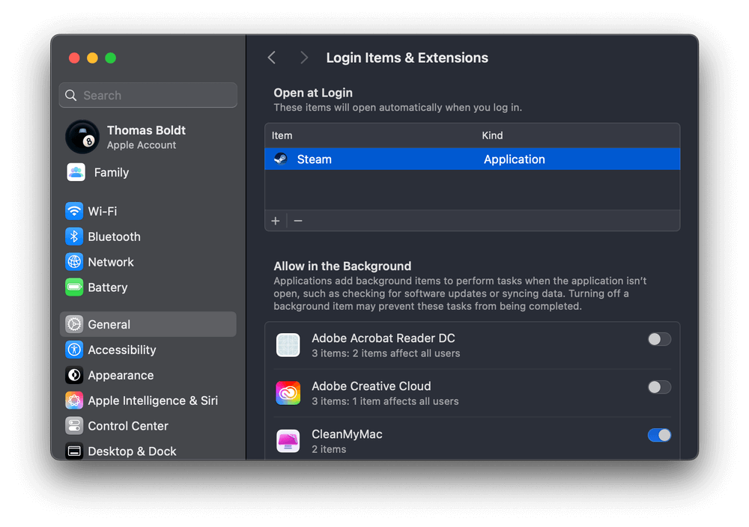Click the Network globe icon
Screen dimensions: 749x527
click(74, 261)
